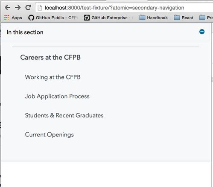Open the Apps grid icon
Viewport: 213px width, 187px height.
(x=7, y=18)
